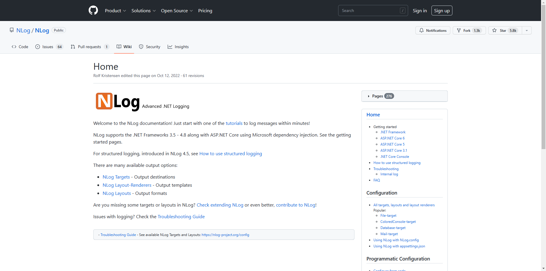This screenshot has width=546, height=271.
Task: Open the ASP.NET Core 6 link
Action: [392, 138]
